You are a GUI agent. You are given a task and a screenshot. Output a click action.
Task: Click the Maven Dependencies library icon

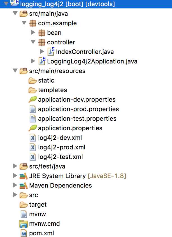[24, 186]
